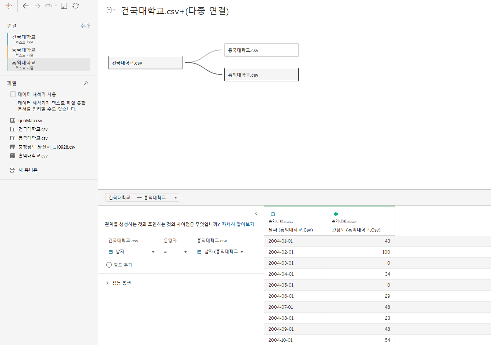Viewport: 491px width, 345px height.
Task: Click the date type icon on 날짜 column
Action: click(x=273, y=214)
